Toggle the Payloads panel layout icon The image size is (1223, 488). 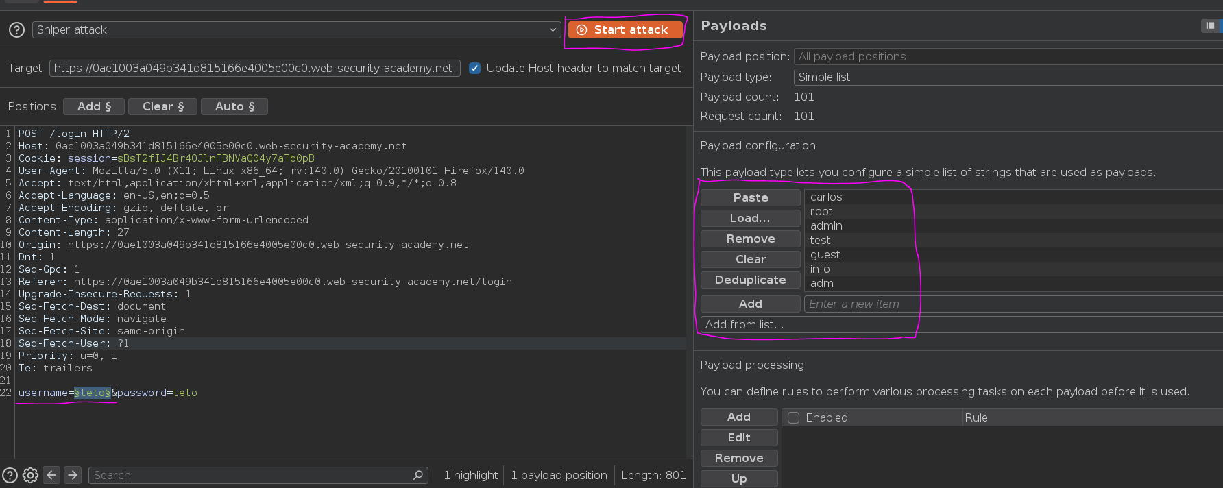pyautogui.click(x=1210, y=25)
